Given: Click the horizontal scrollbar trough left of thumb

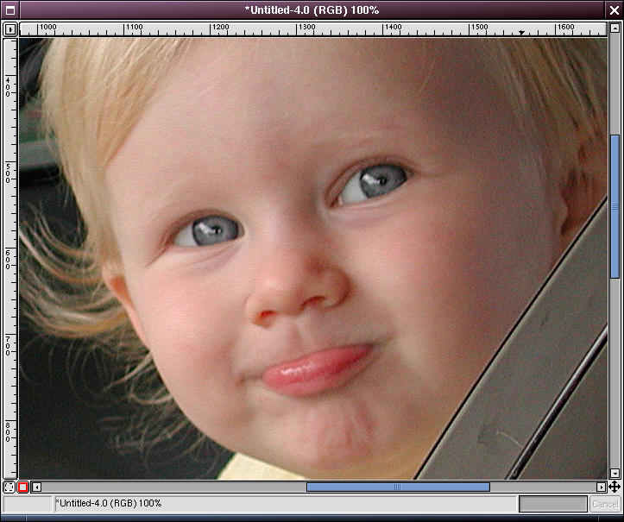Looking at the screenshot, I should point(173,487).
